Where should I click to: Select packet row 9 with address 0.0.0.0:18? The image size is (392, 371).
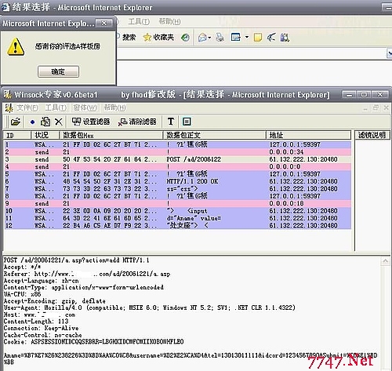tap(178, 203)
